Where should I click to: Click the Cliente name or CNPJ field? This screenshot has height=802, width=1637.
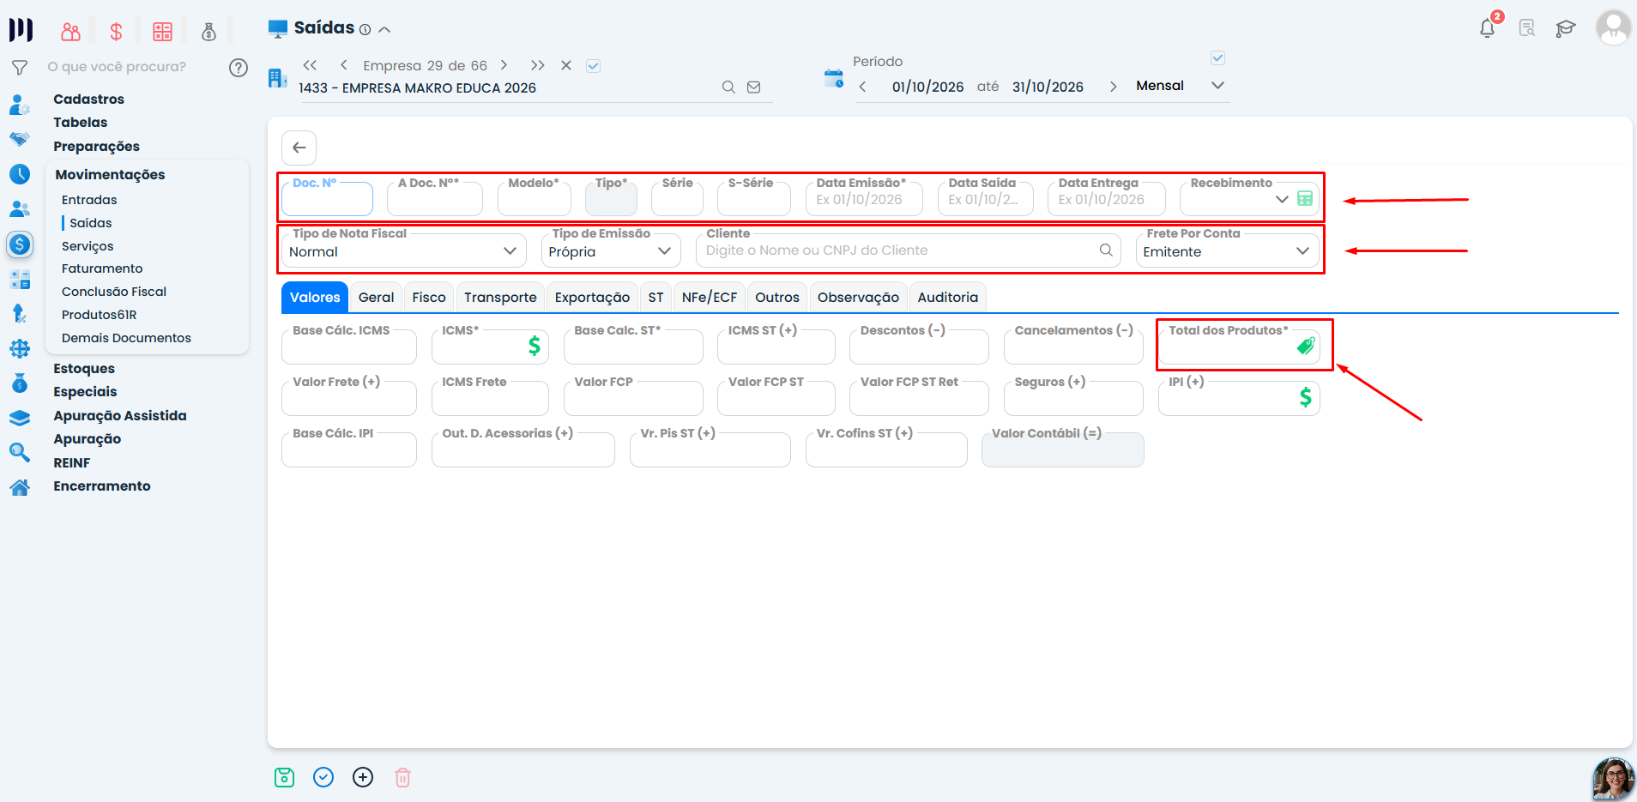click(x=908, y=250)
